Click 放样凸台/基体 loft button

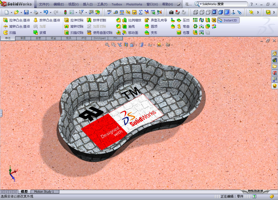coord(47,20)
